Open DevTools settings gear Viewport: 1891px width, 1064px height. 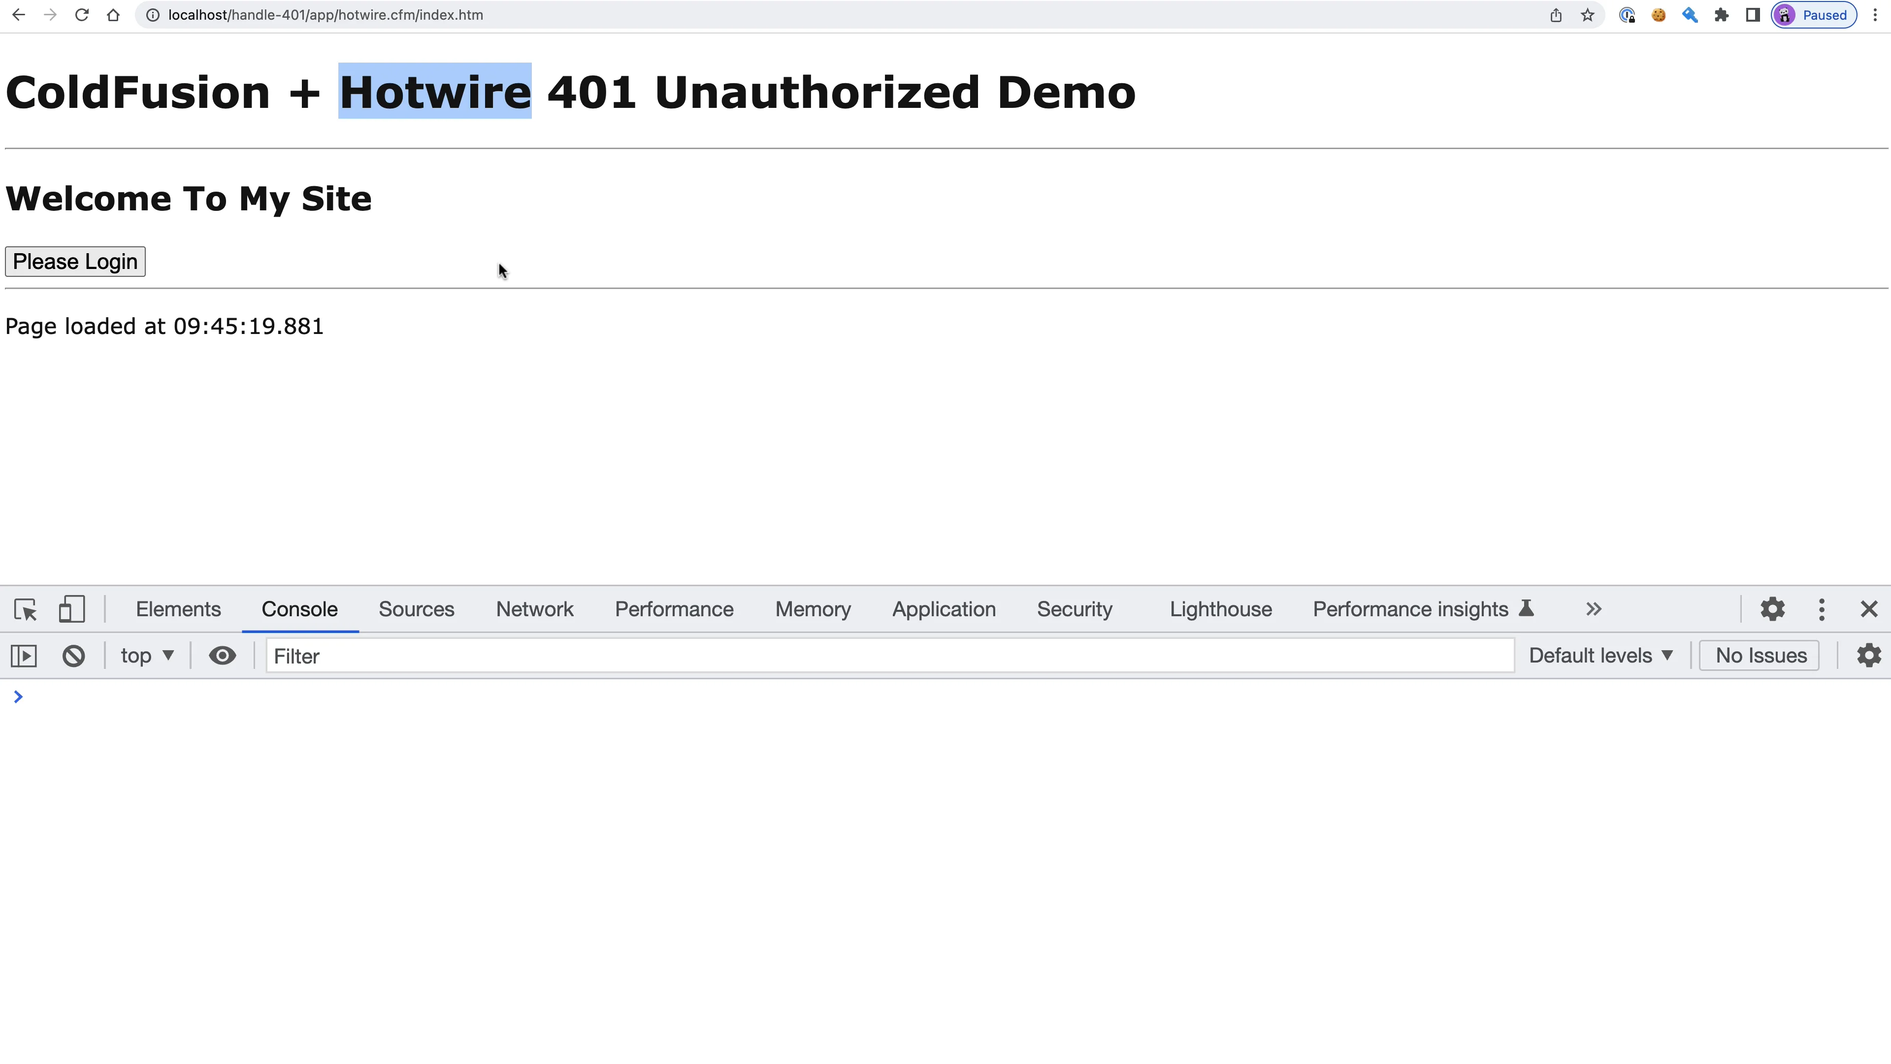click(x=1772, y=609)
